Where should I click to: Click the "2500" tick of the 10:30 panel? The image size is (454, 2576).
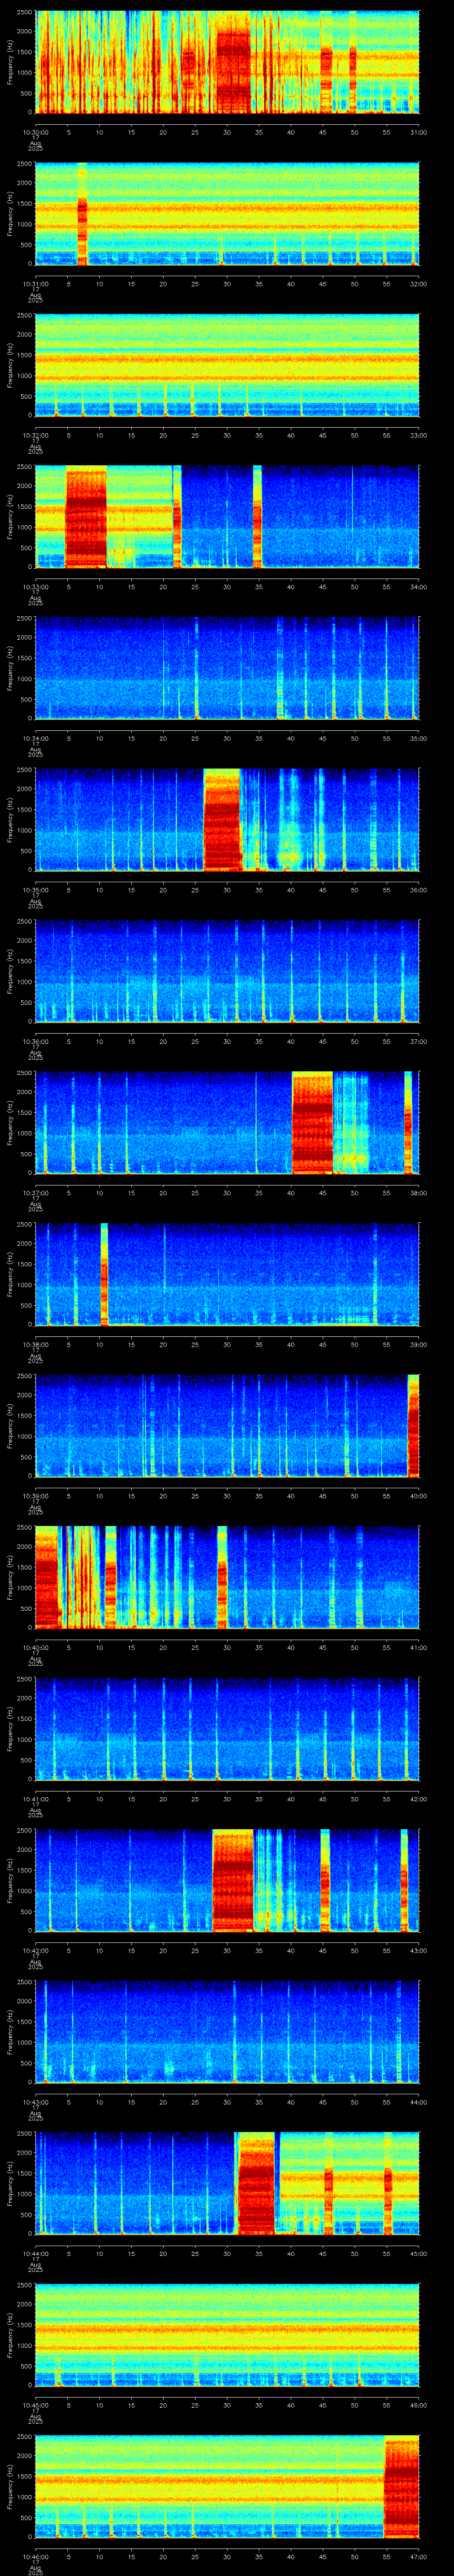tap(24, 12)
